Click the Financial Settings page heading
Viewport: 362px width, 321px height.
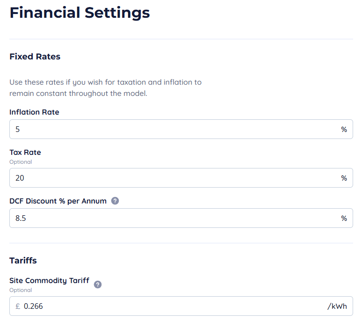point(80,13)
